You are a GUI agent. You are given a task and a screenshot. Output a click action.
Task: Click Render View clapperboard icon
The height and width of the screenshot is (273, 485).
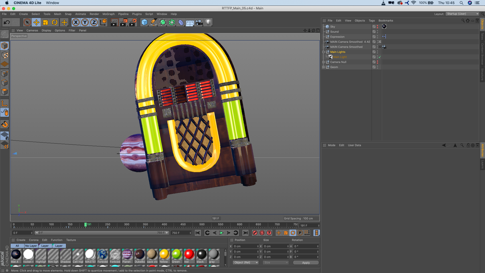[114, 22]
